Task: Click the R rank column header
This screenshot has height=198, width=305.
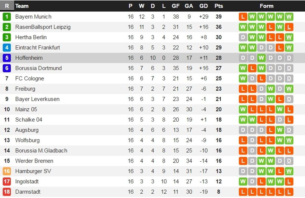Action: (x=7, y=6)
